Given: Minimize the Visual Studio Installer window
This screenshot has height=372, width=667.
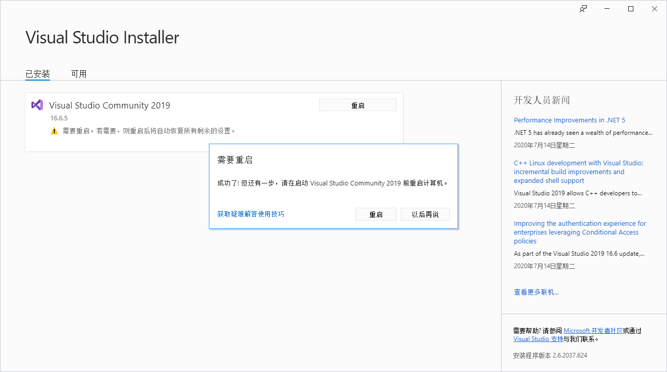Looking at the screenshot, I should point(607,9).
